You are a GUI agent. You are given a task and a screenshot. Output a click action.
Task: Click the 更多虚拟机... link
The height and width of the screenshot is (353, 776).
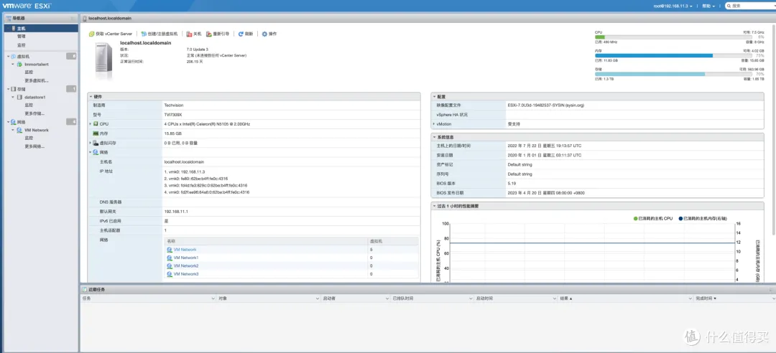point(36,80)
